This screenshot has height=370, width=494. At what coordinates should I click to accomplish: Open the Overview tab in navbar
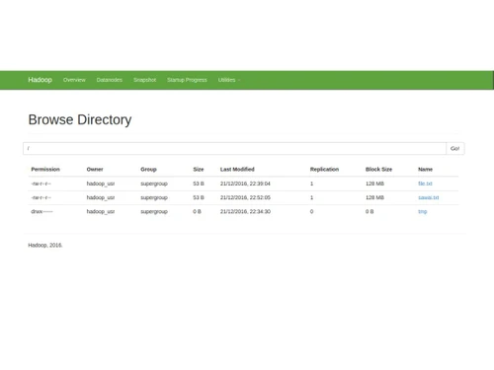tap(74, 80)
